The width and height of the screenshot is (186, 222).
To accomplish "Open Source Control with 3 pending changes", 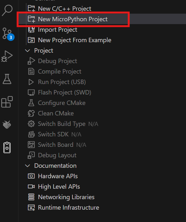I will pos(8,34).
